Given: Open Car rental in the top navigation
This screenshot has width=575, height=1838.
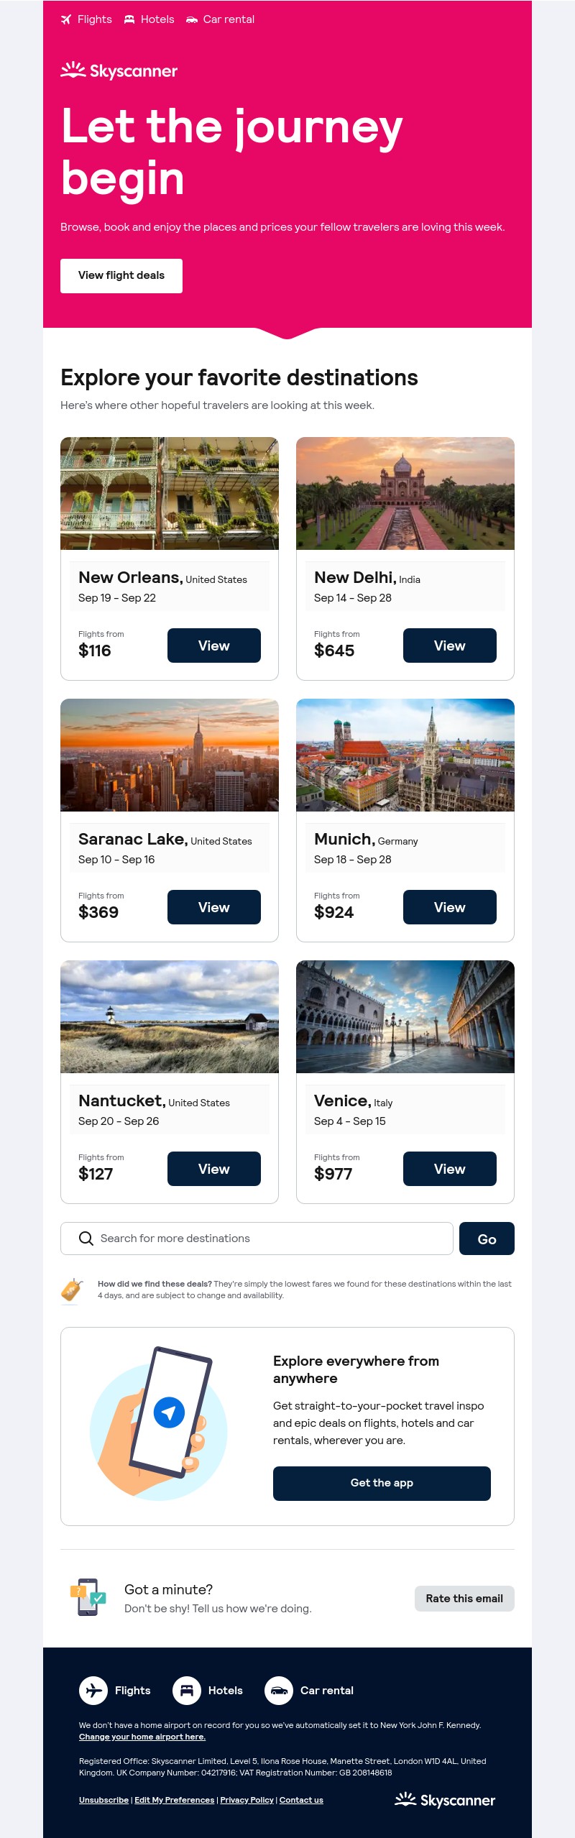Looking at the screenshot, I should tap(220, 19).
